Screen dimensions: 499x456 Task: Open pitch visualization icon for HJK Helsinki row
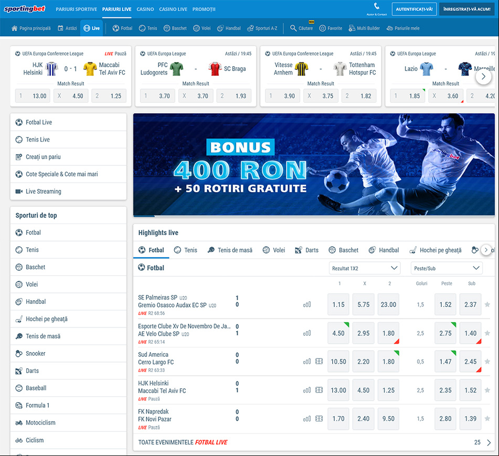click(319, 390)
